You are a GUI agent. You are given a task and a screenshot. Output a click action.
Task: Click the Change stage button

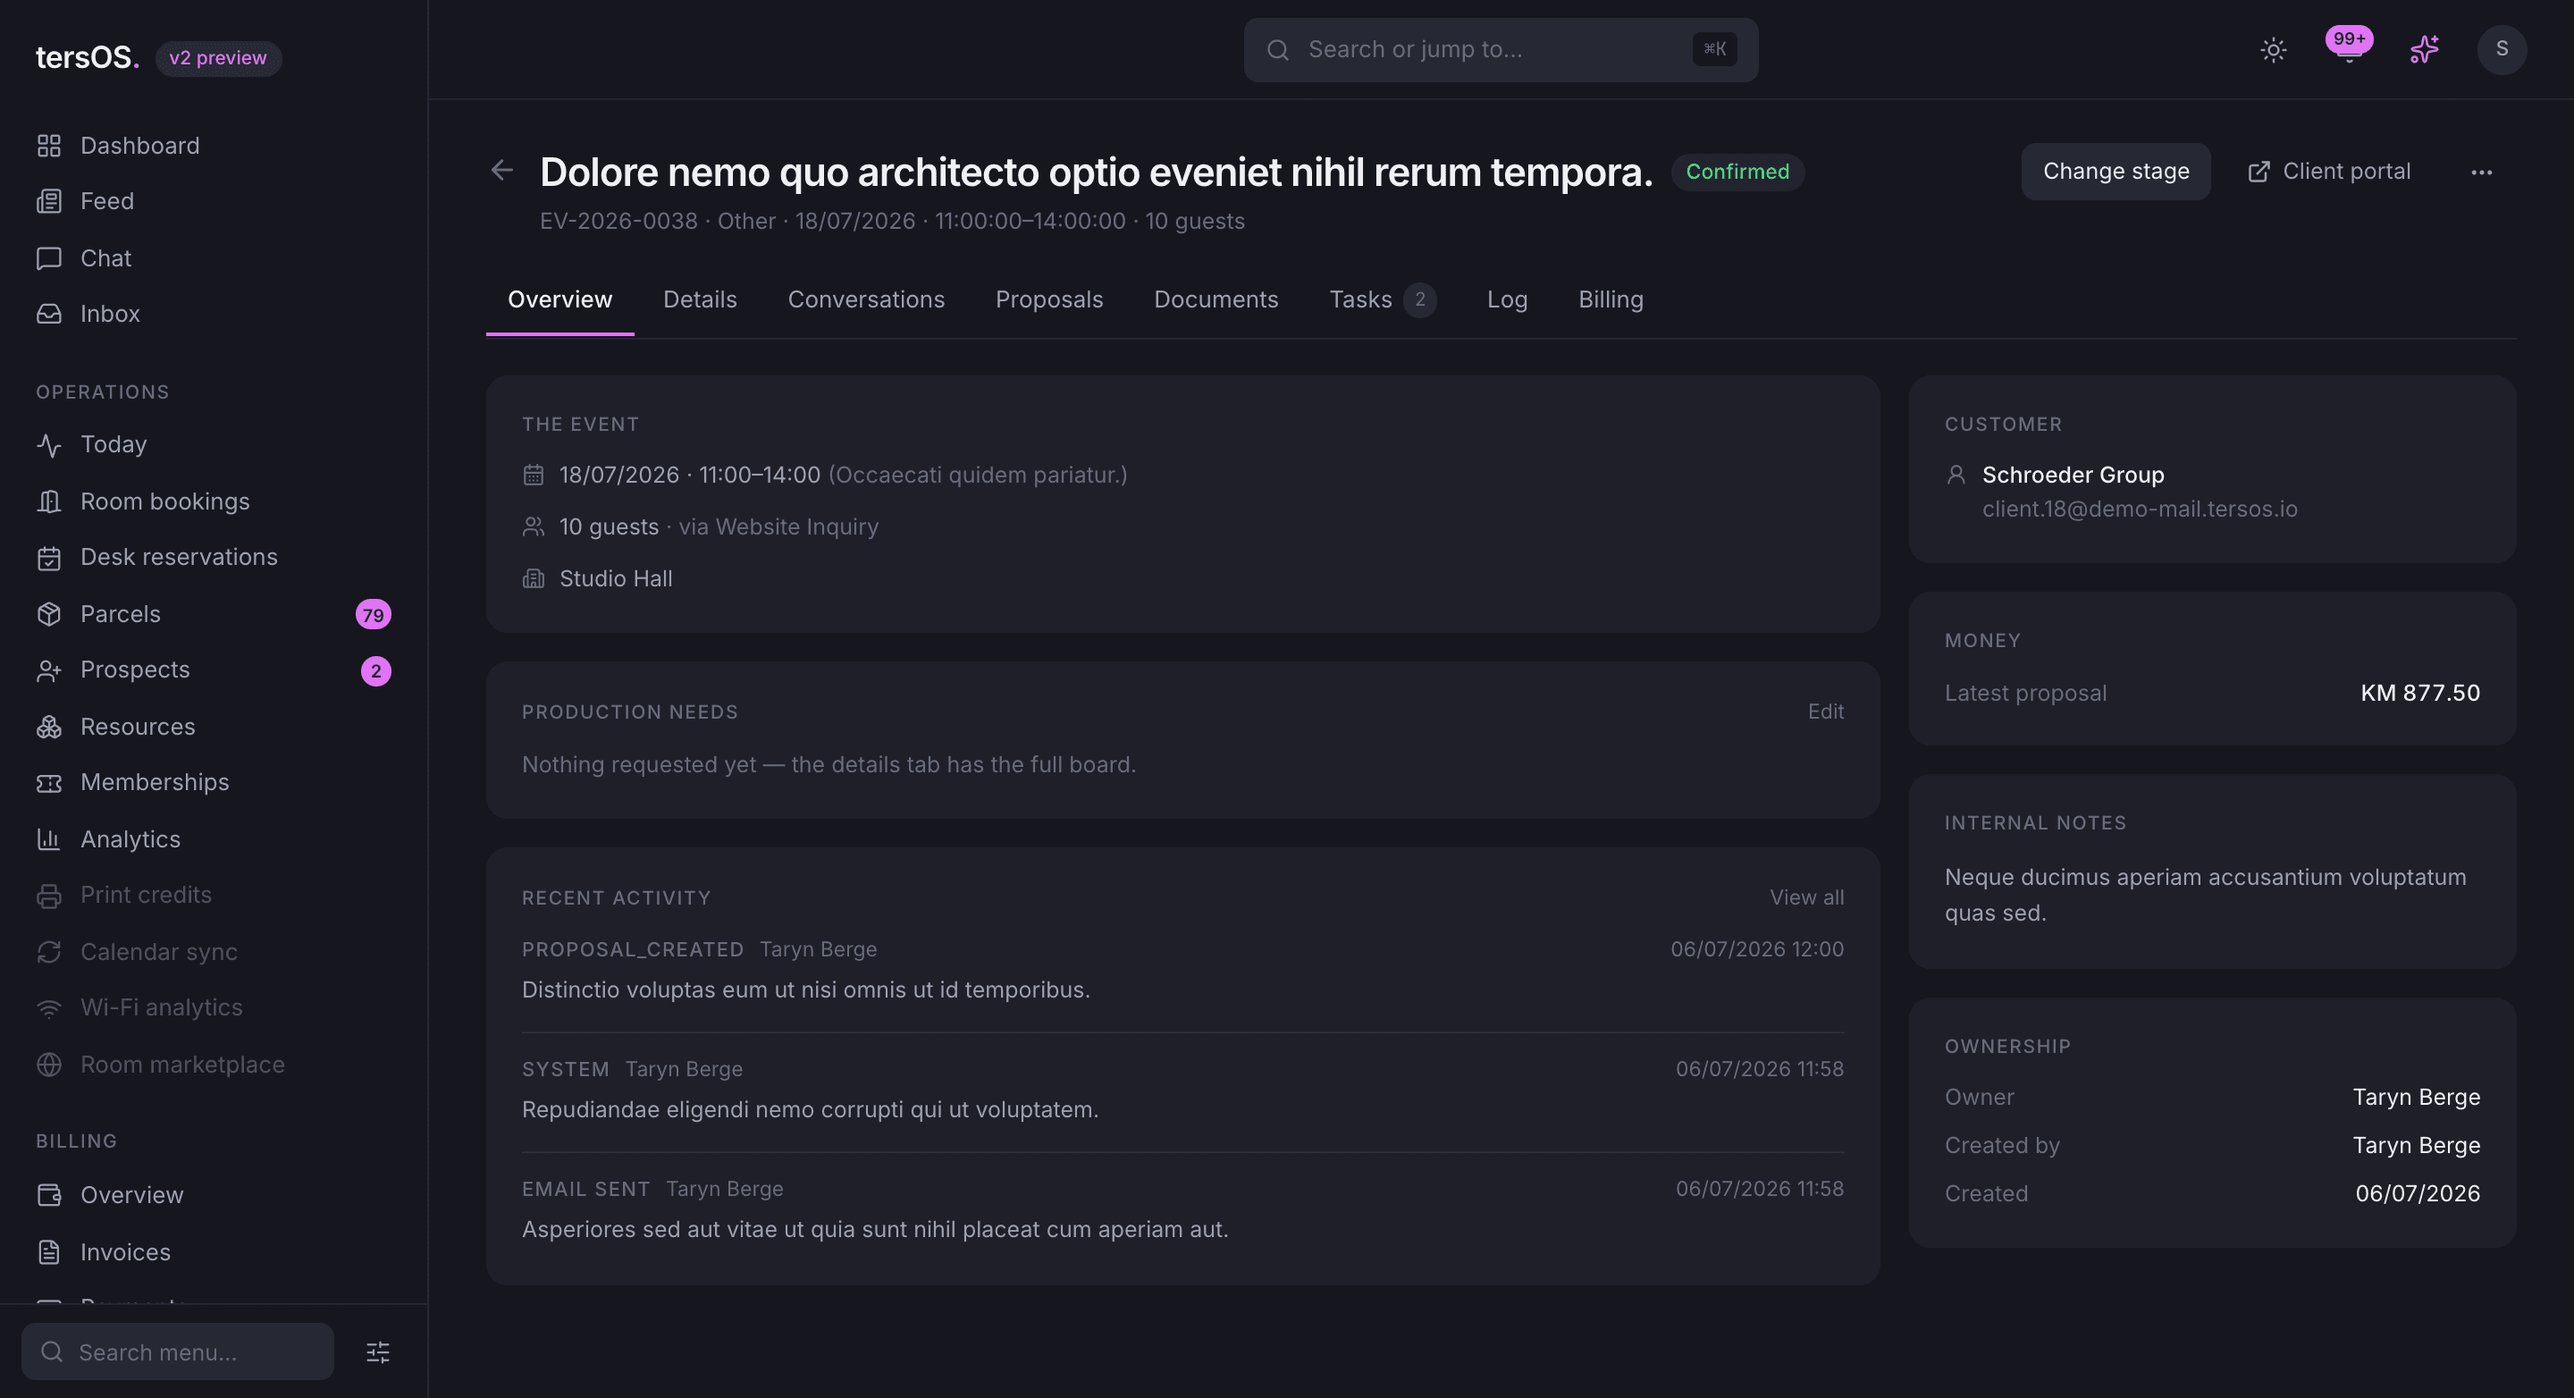point(2116,172)
